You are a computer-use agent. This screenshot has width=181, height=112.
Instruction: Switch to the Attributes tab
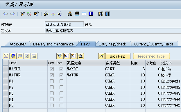[18, 44]
